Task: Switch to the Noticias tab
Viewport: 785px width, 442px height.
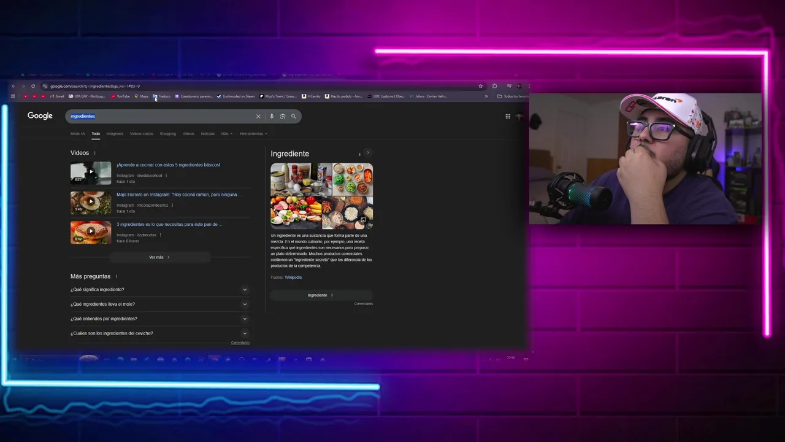Action: pos(208,134)
